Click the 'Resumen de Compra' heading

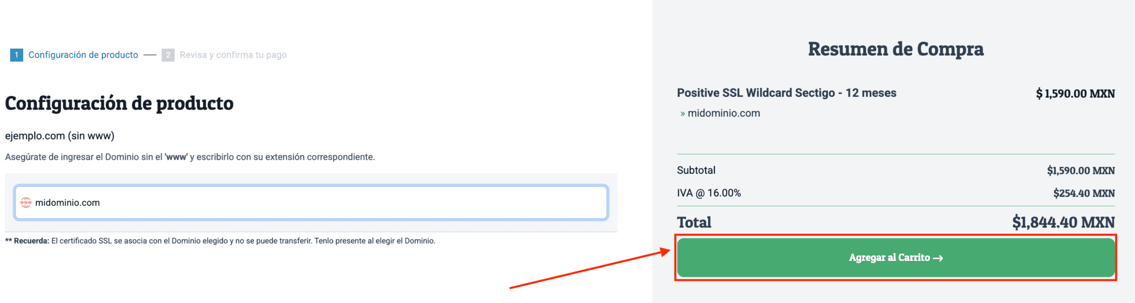point(896,49)
